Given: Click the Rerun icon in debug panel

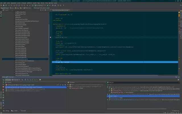Looking at the screenshot, I should (x=3, y=80).
